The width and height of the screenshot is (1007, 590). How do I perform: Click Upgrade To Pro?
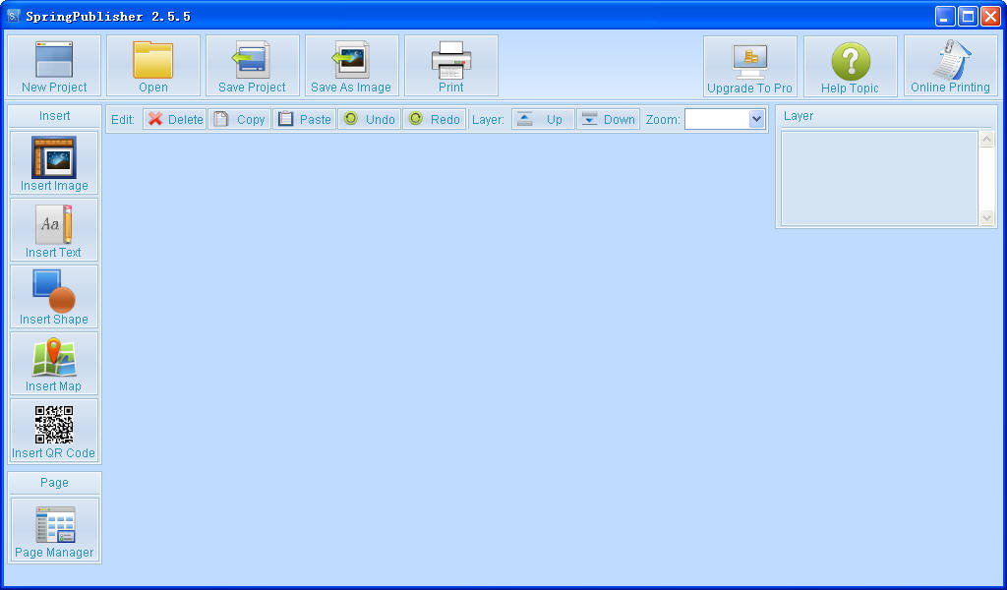click(x=750, y=66)
